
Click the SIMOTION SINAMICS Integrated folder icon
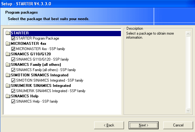tap(8, 75)
